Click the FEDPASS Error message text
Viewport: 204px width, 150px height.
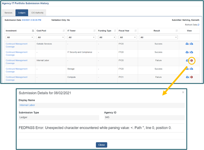(95, 128)
